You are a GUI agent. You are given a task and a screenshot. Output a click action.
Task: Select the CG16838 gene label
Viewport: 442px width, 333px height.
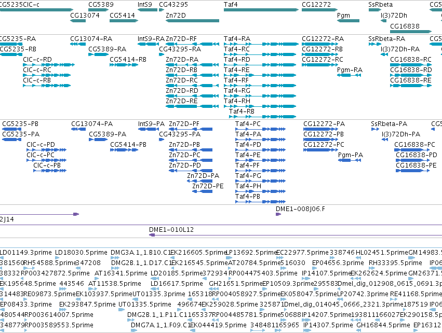click(405, 26)
